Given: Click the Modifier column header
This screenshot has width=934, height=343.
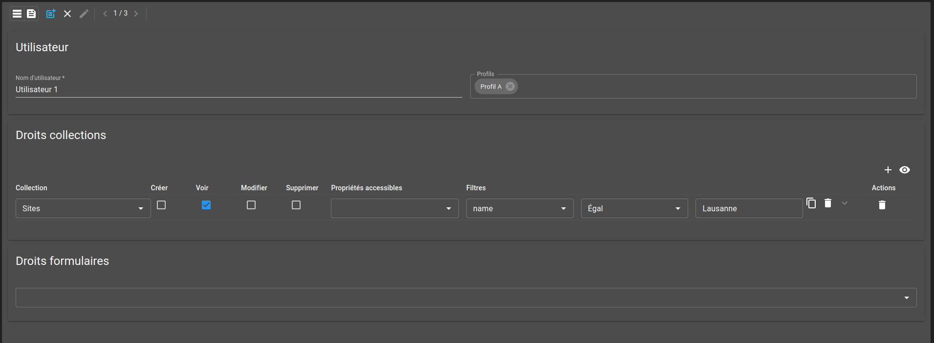Looking at the screenshot, I should 254,188.
